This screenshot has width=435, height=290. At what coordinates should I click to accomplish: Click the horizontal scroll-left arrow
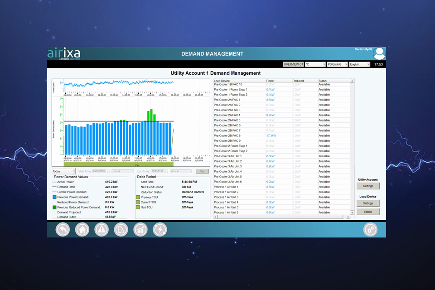(x=216, y=217)
